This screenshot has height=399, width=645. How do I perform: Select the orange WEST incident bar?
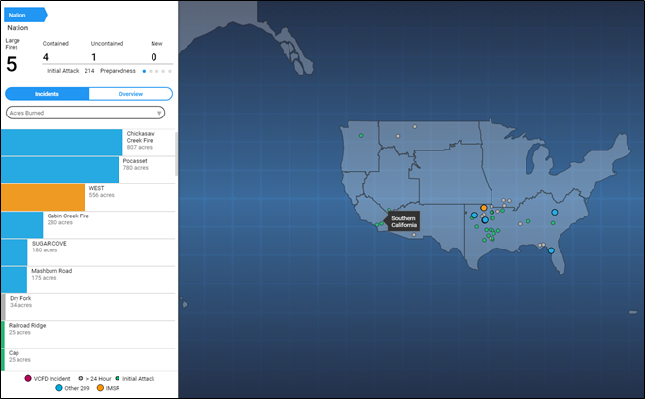(x=43, y=198)
